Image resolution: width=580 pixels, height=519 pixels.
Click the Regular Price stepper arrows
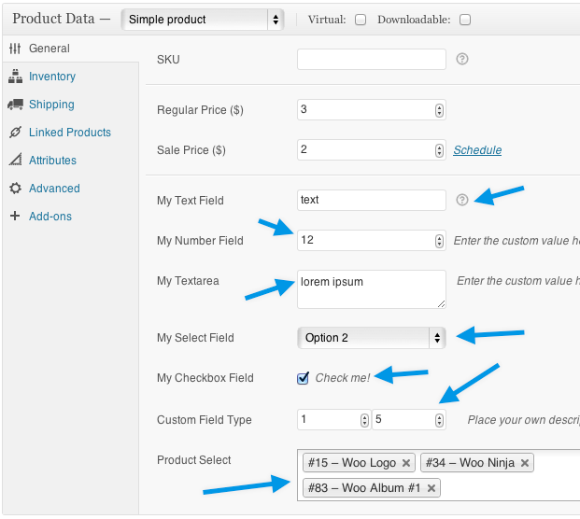coord(439,110)
